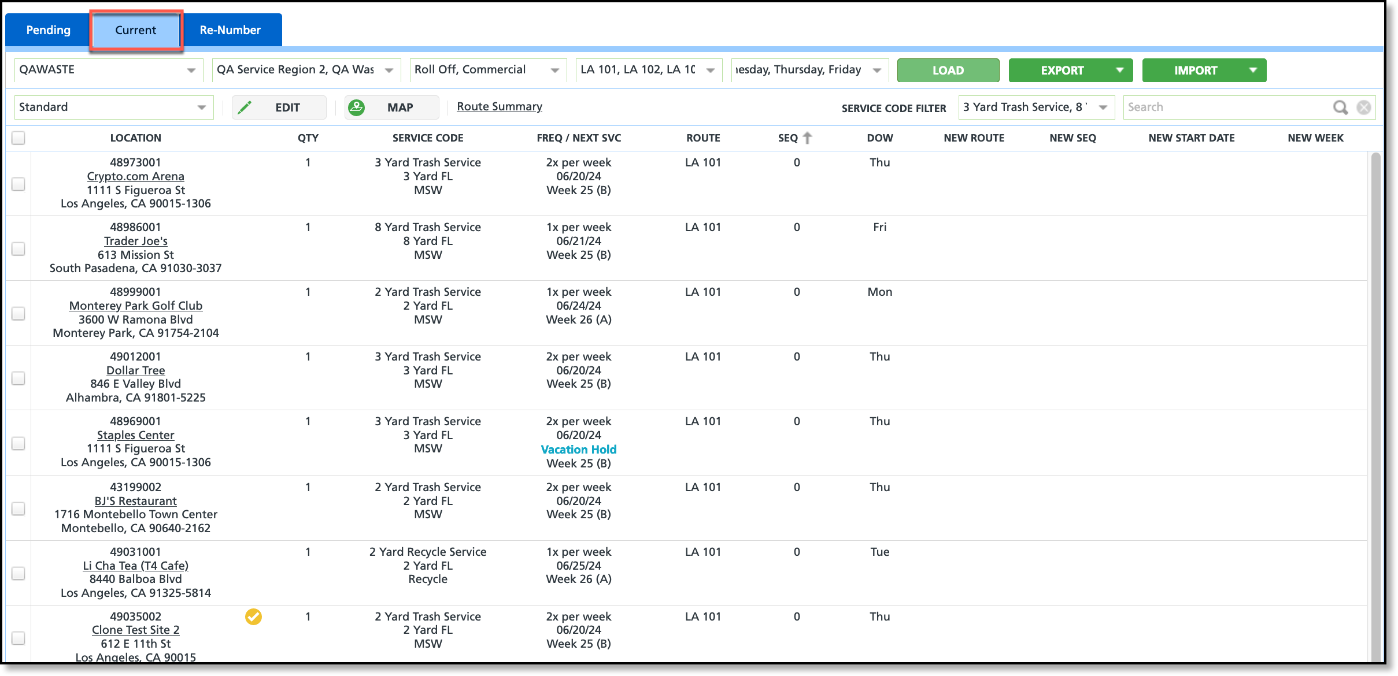Open EXPORT button dropdown arrow
Screen dimensions: 1398x676
1120,70
